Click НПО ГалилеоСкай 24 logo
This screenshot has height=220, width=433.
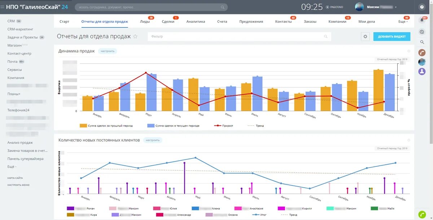[x=37, y=7]
